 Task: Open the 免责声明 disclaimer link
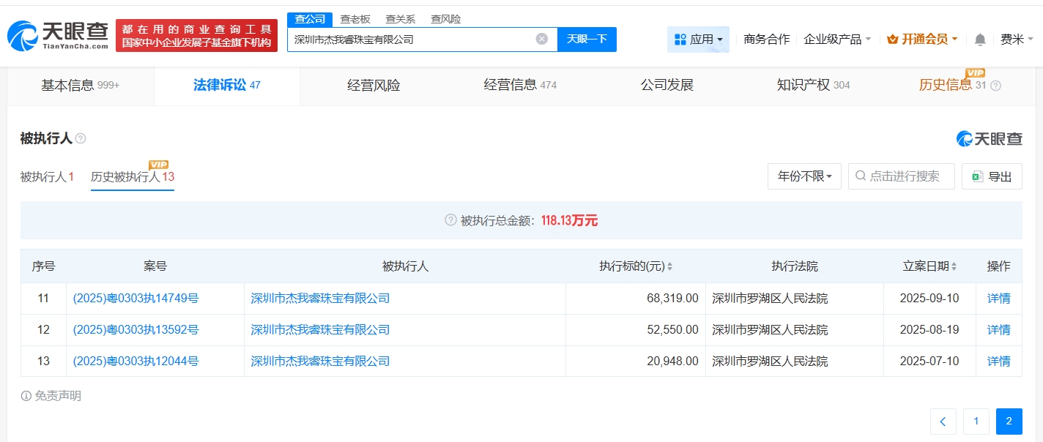click(x=58, y=396)
